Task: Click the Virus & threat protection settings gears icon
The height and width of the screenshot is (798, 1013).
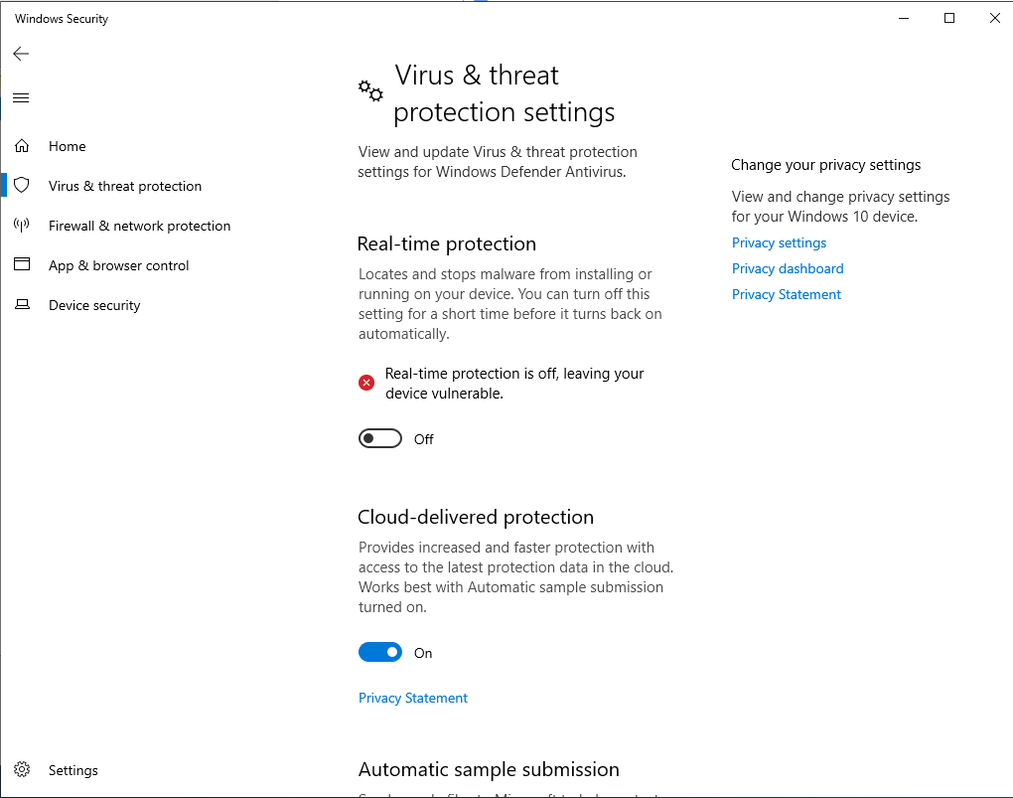Action: click(x=369, y=91)
